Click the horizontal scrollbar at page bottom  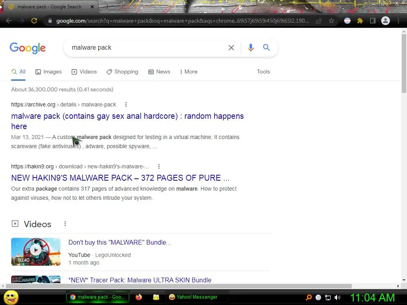(178, 286)
